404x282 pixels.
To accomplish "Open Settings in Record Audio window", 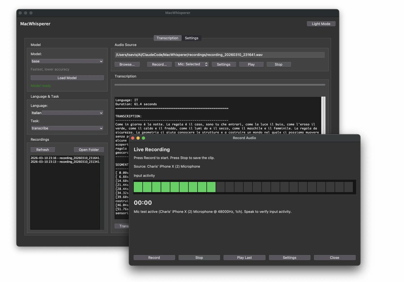I will [290, 258].
